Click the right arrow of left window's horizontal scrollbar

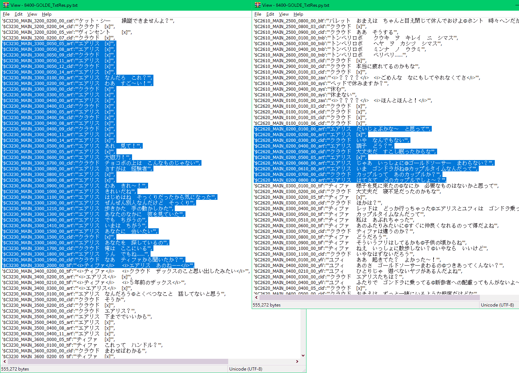(x=297, y=361)
